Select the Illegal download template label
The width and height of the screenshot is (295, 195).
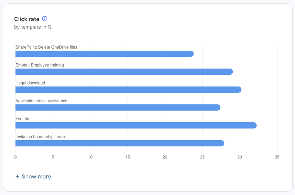30,83
